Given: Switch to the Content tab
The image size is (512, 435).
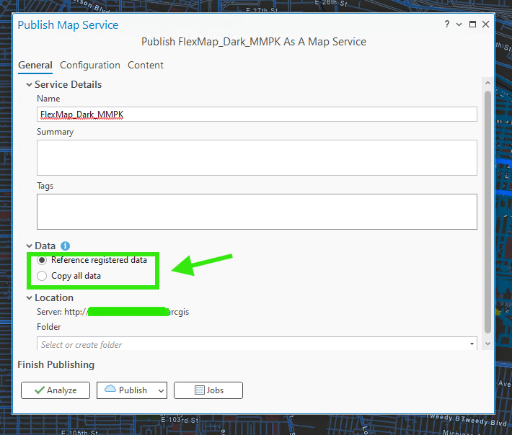Looking at the screenshot, I should click(x=146, y=65).
